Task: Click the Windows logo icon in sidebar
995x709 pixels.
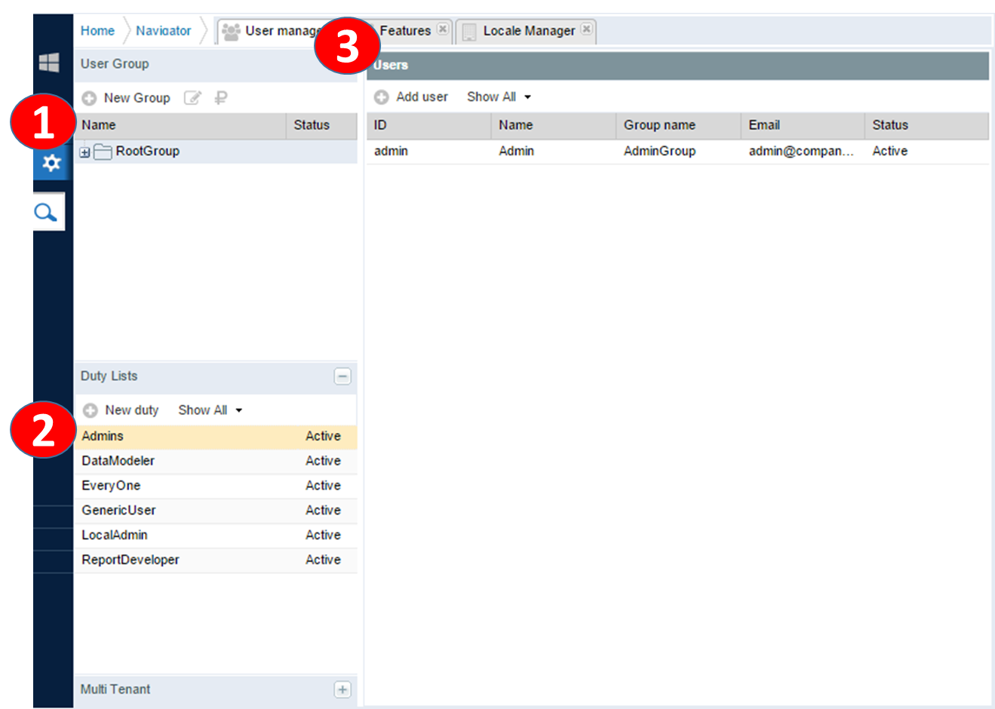Action: click(x=50, y=63)
